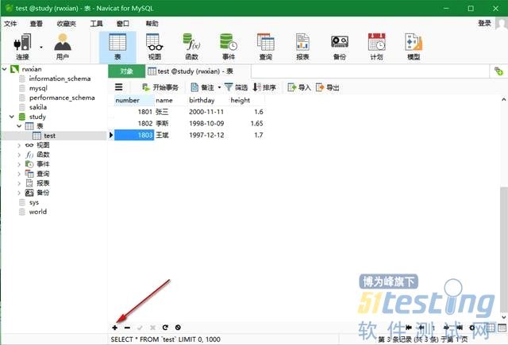Click the user avatar next to 登录

click(502, 24)
